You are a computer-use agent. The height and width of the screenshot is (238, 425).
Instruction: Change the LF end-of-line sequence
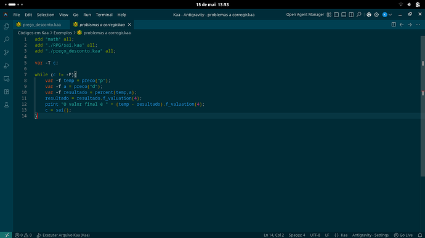(x=327, y=235)
